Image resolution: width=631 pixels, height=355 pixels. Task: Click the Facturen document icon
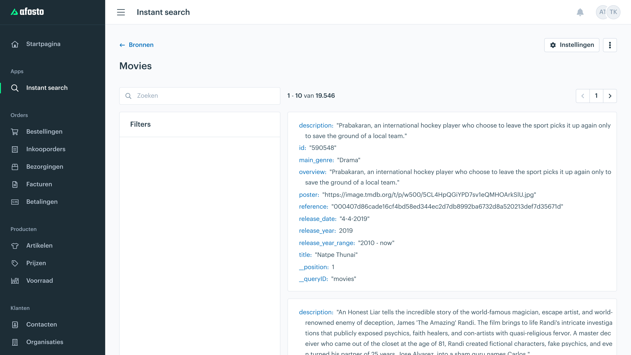[x=15, y=184]
